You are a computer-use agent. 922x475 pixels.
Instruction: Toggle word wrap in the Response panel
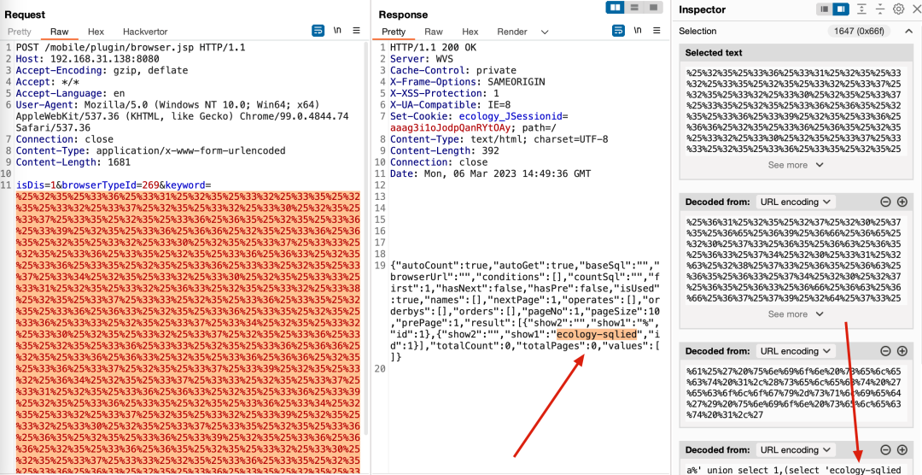(x=619, y=32)
